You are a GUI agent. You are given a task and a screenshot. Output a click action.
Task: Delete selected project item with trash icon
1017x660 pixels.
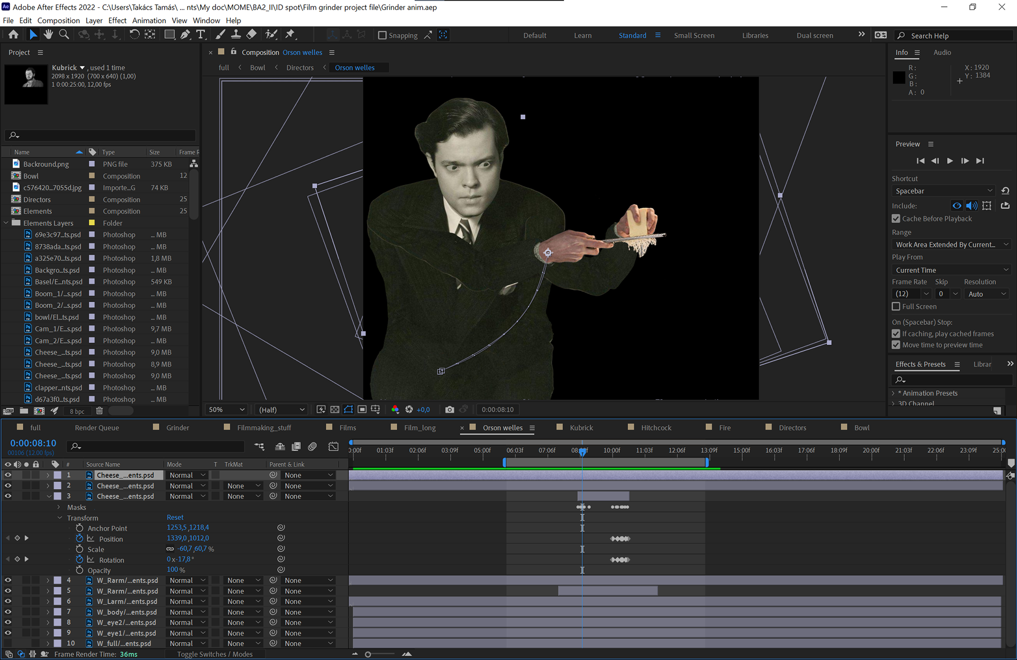(99, 411)
